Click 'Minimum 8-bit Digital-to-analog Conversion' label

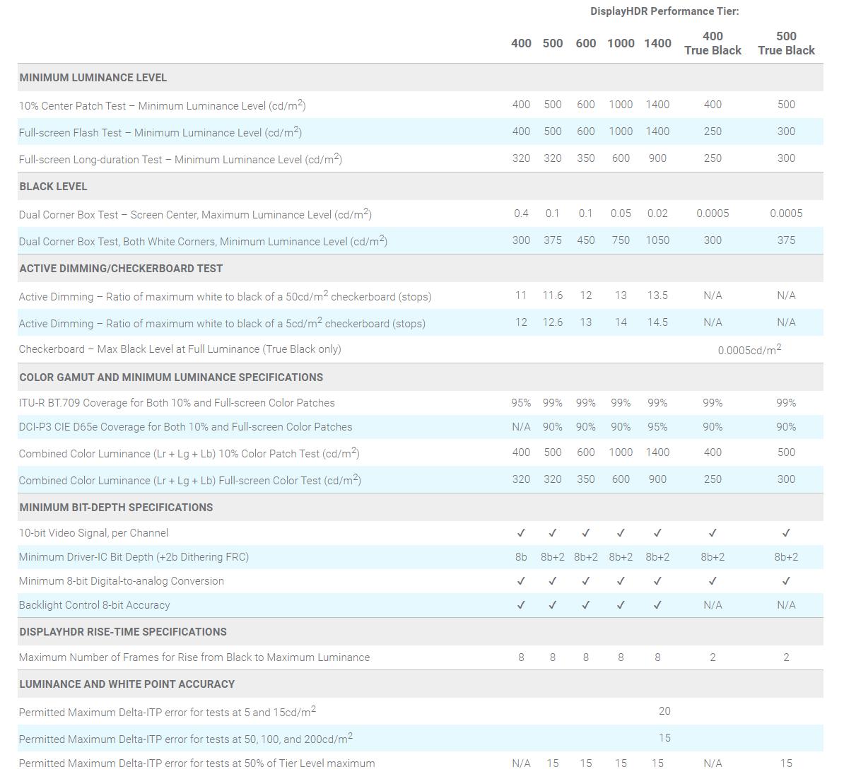121,581
